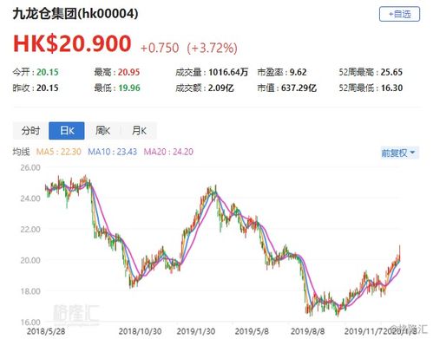
Task: Click the 成交额 value 2.09亿
Action: (221, 88)
